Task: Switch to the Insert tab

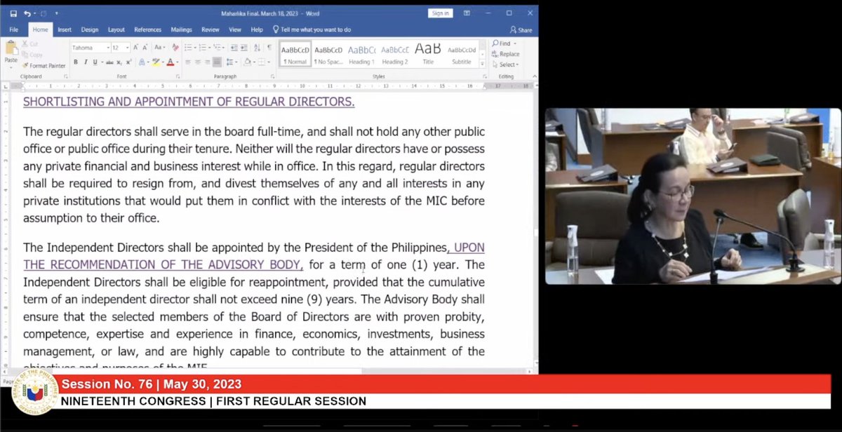Action: 65,29
